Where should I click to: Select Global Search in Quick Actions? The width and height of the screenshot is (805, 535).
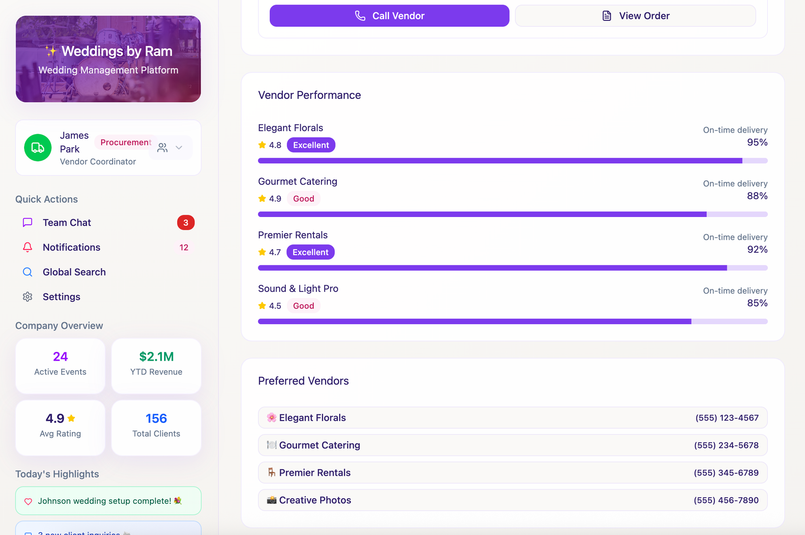tap(74, 272)
